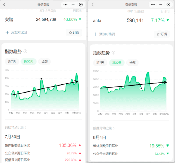
Task: Select 近7天 tab in the anta panel
Action: (100, 63)
